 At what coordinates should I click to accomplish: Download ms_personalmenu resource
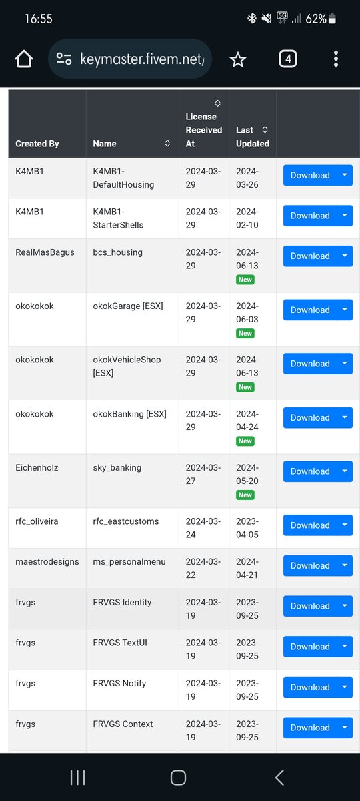(310, 565)
